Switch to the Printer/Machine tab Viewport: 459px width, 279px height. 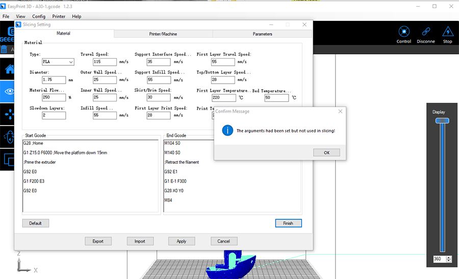tap(163, 34)
